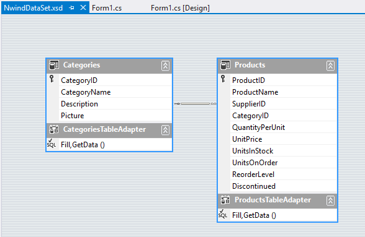Click the CategoriesTableAdapter icon

pyautogui.click(x=54, y=129)
